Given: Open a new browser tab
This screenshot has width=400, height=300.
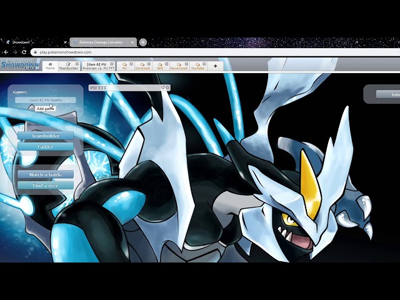Looking at the screenshot, I should click(x=143, y=42).
